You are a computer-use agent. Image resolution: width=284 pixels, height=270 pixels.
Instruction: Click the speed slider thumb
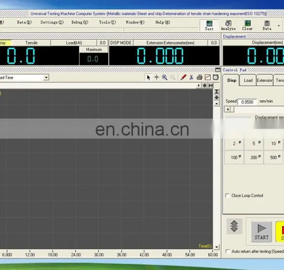tap(232, 109)
